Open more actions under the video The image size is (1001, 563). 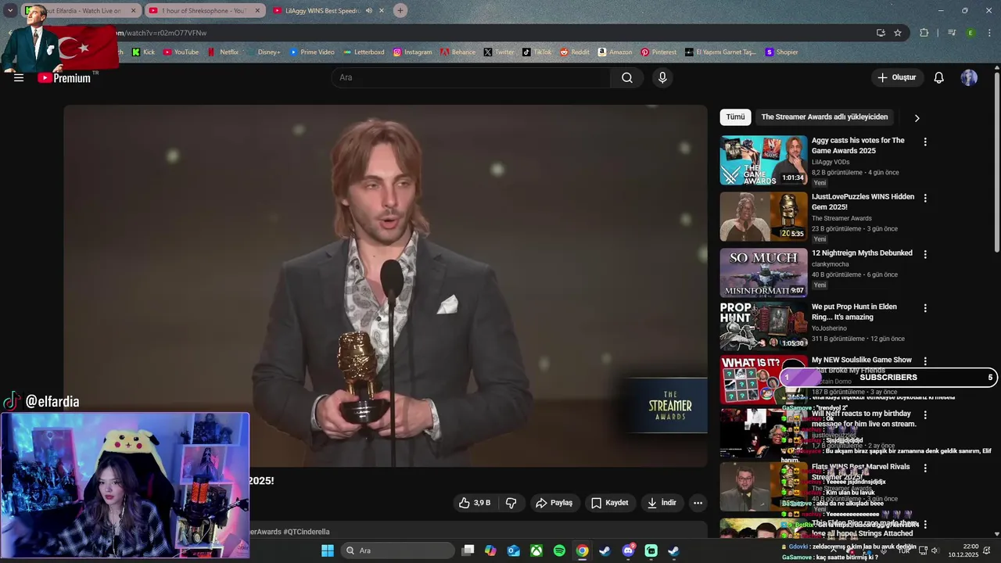(x=698, y=503)
